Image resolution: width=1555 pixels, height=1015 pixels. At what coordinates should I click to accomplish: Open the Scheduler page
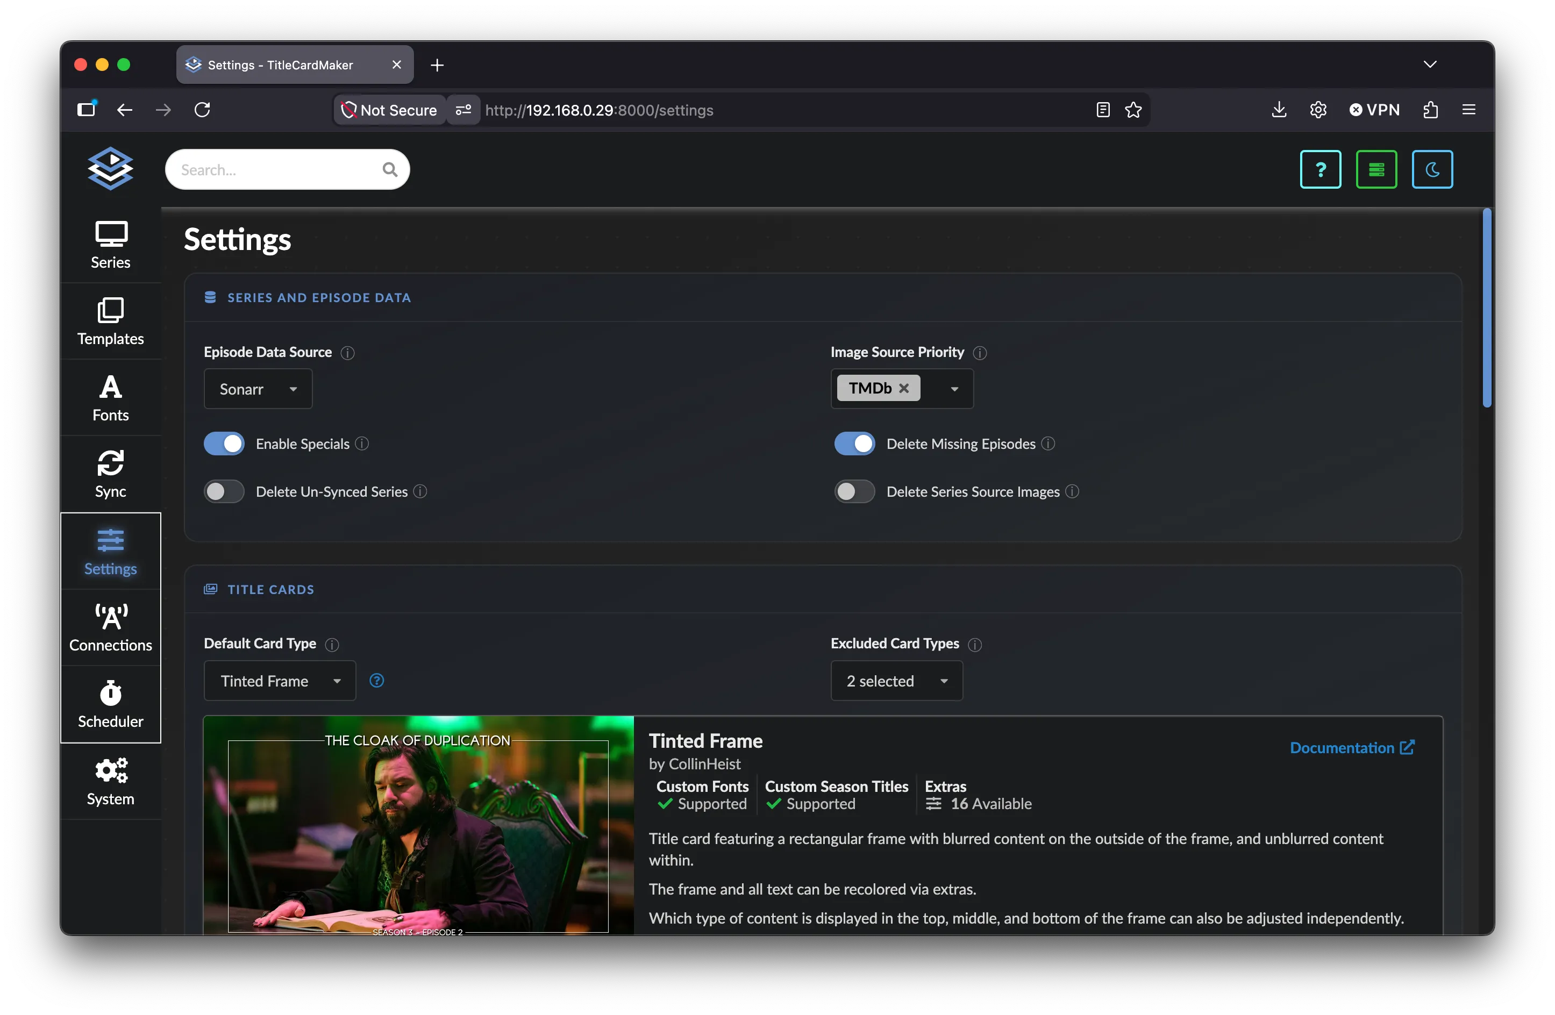click(110, 704)
